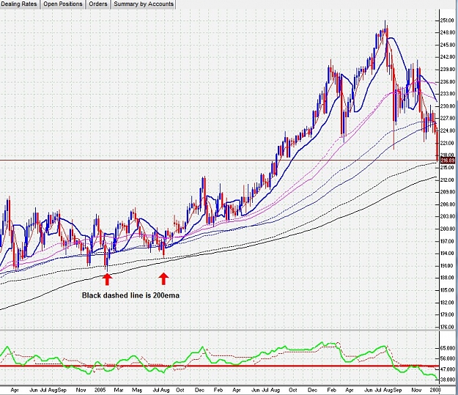Image resolution: width=458 pixels, height=395 pixels.
Task: Click the 47.000 indicator scale value
Action: coord(448,369)
